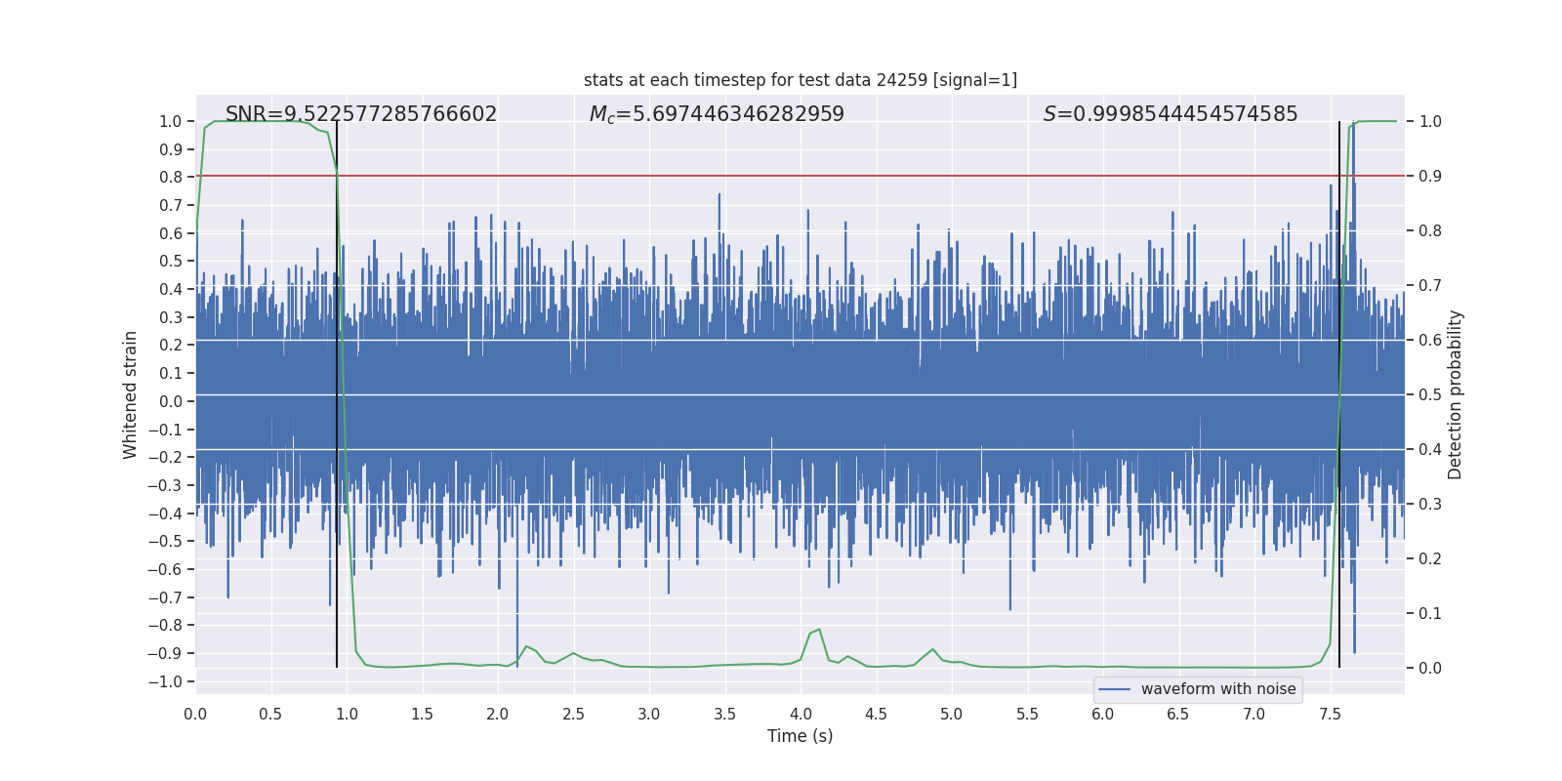Click the 'Detection probability' right axis label
1562x781 pixels.
click(x=1455, y=394)
